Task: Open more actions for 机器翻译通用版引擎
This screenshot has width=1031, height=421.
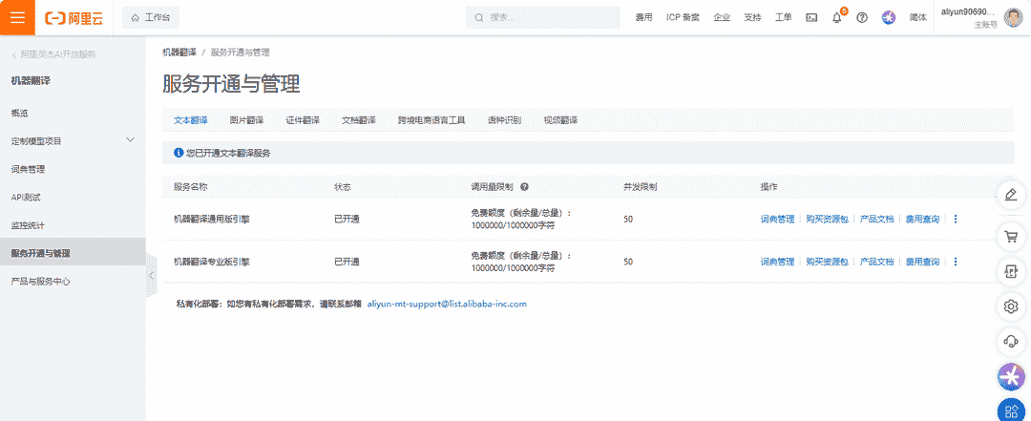Action: [x=956, y=220]
